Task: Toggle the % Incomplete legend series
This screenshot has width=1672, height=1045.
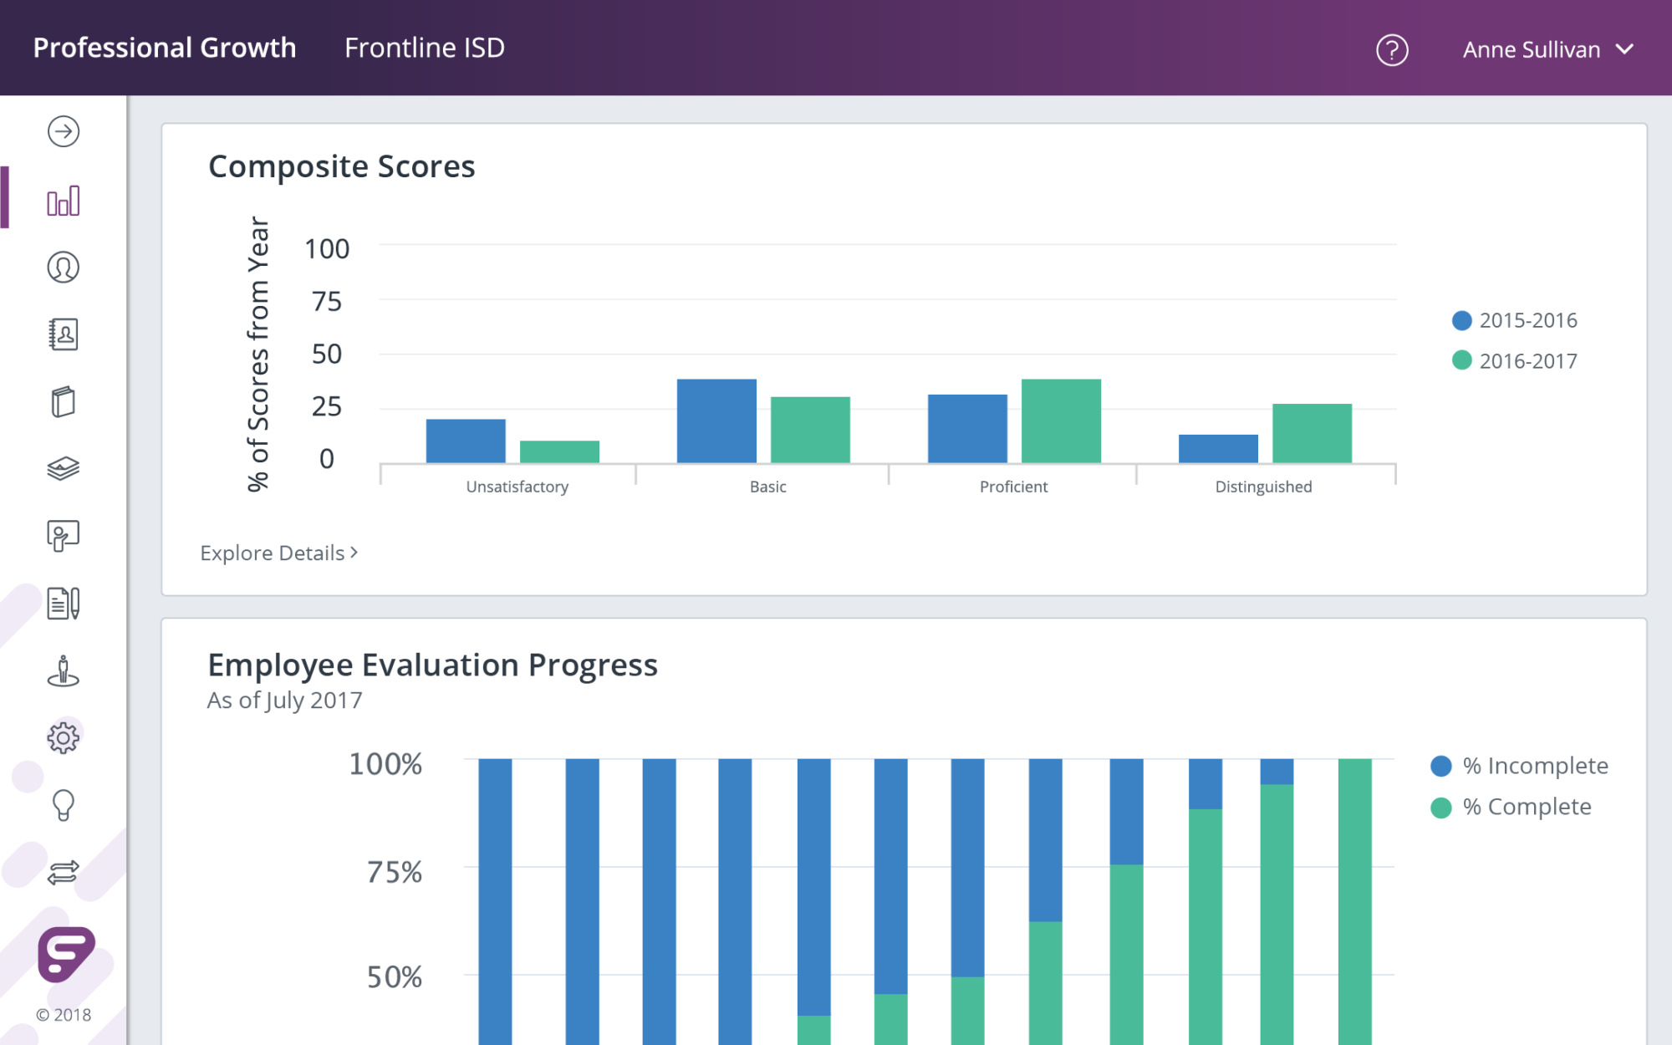Action: tap(1519, 766)
